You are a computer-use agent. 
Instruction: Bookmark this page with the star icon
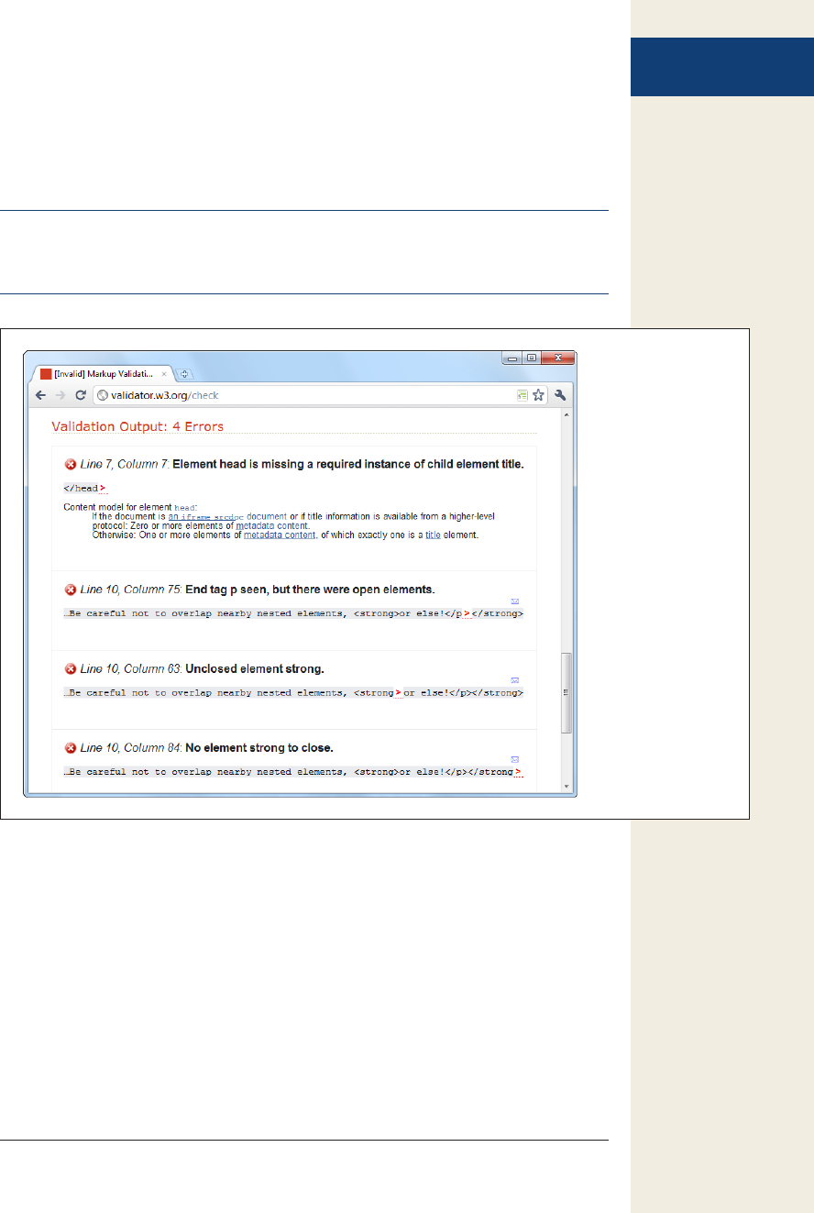pyautogui.click(x=539, y=395)
